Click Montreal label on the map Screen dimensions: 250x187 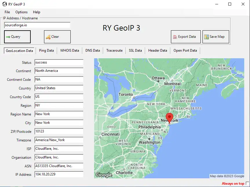(x=172, y=84)
